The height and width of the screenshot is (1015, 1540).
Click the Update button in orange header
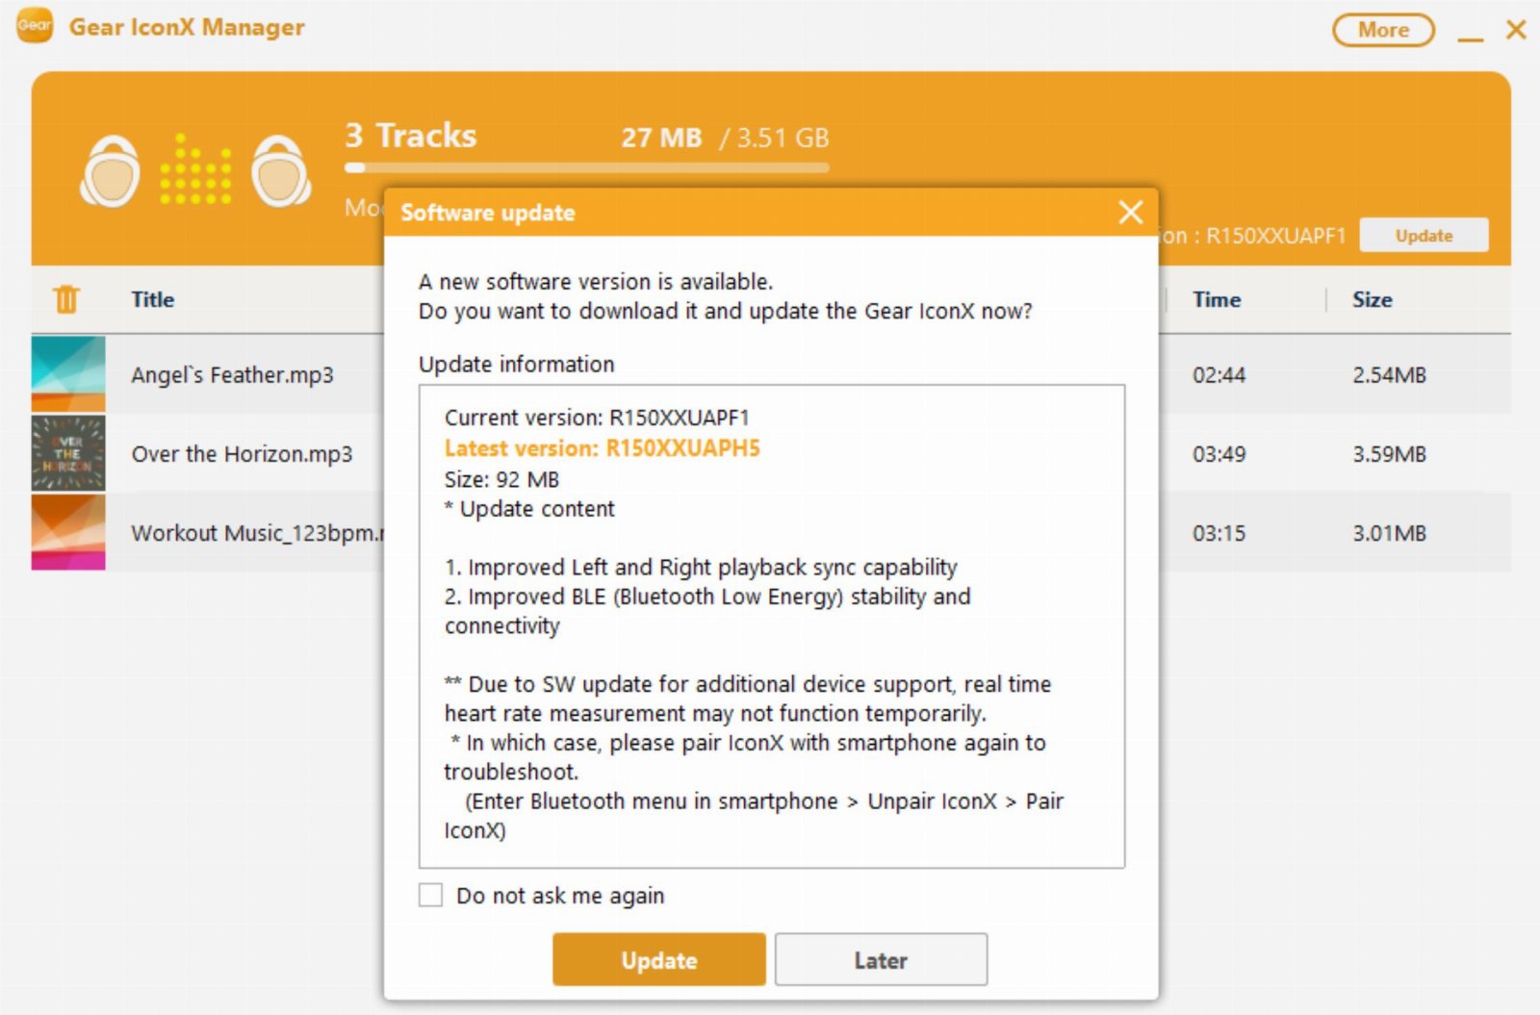point(1424,236)
